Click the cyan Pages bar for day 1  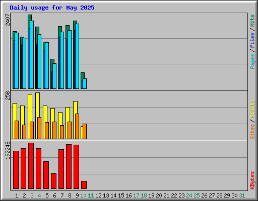click(x=17, y=61)
